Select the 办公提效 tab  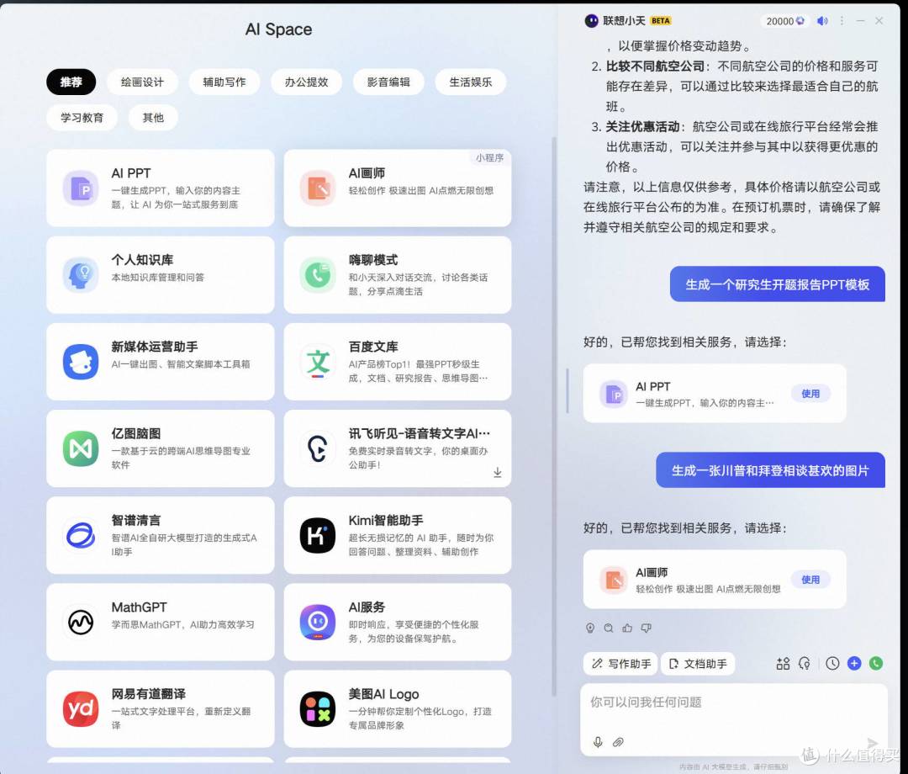click(x=306, y=82)
